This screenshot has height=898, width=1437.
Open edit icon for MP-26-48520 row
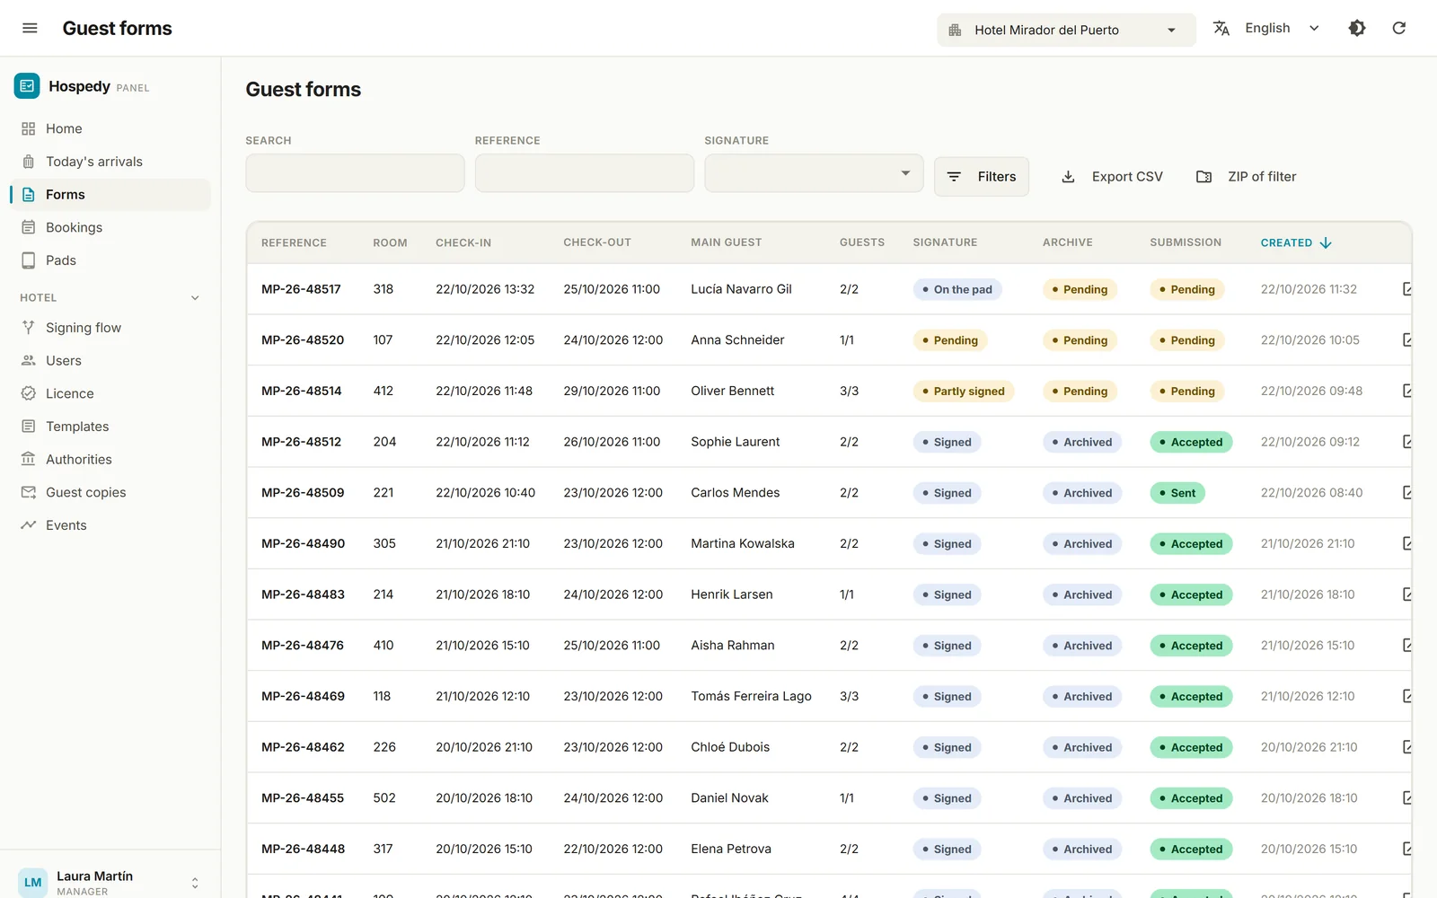[x=1406, y=340]
